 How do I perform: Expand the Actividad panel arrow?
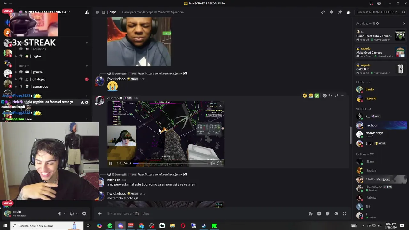point(404,23)
